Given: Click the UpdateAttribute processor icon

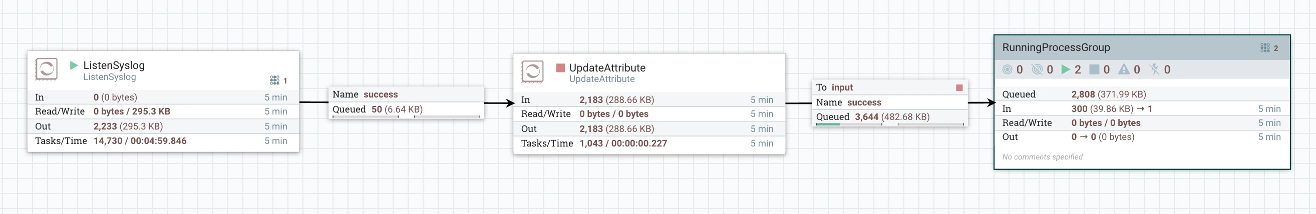Looking at the screenshot, I should 532,72.
